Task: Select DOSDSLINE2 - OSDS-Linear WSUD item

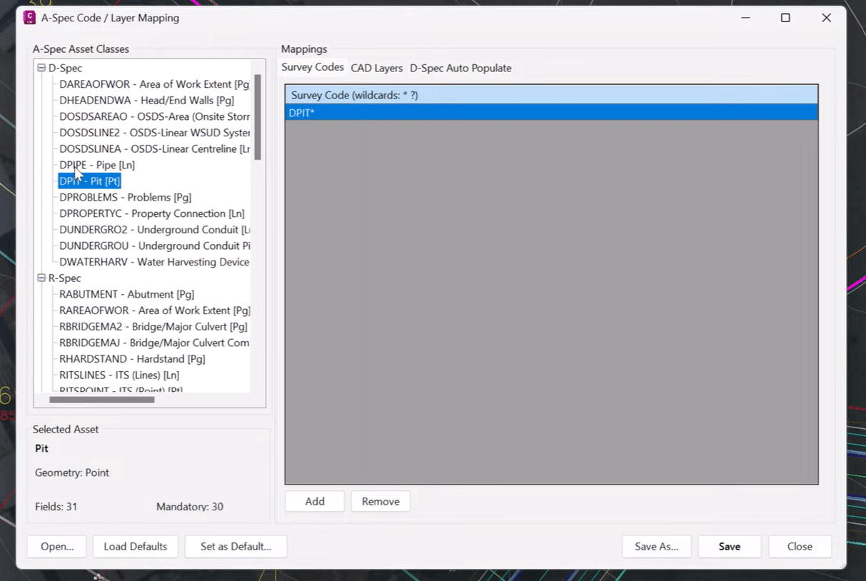Action: [154, 133]
